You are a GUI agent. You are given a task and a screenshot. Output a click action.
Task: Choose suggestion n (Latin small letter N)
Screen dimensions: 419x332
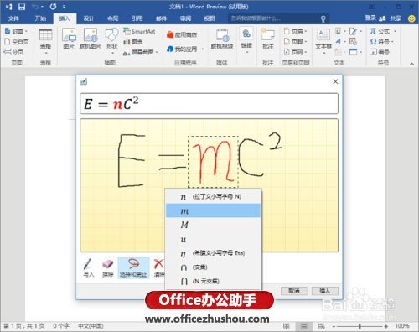[x=213, y=197]
